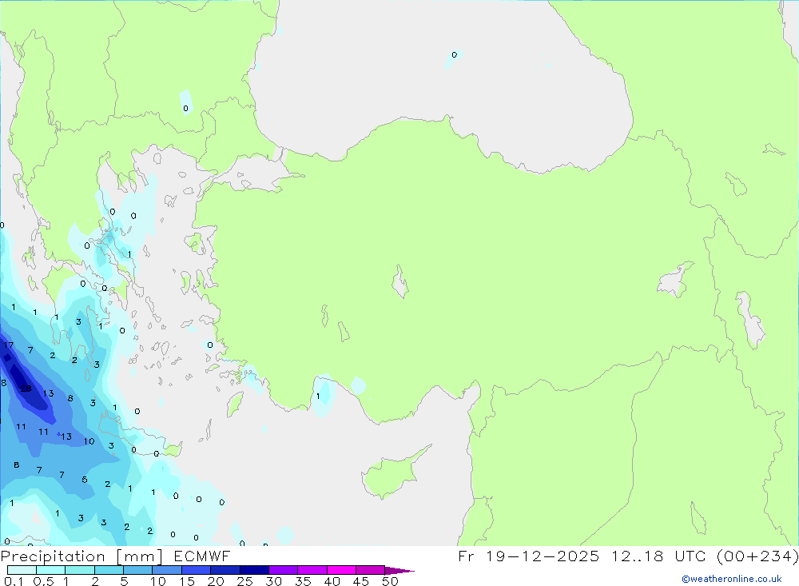This screenshot has width=799, height=586.
Task: Select the 5–10 mm legend color box
Action: (x=137, y=570)
